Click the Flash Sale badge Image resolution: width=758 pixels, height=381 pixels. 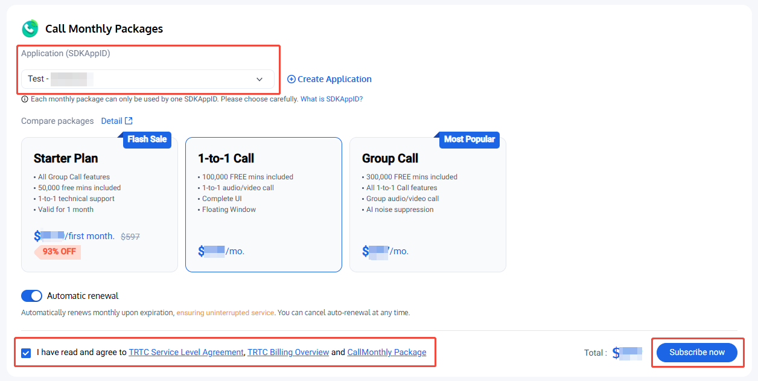(x=147, y=139)
